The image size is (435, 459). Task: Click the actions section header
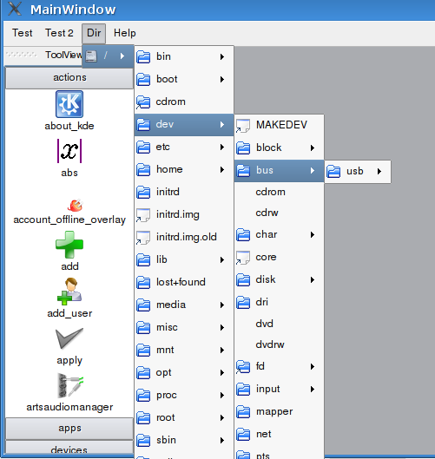69,77
